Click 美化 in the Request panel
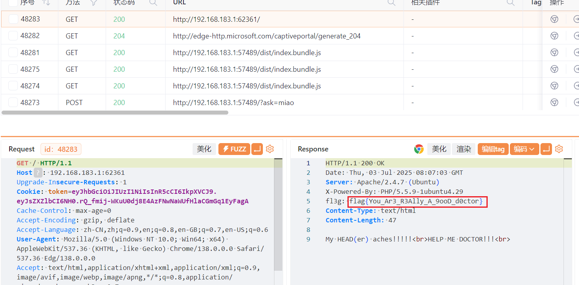579x285 pixels. coord(204,149)
